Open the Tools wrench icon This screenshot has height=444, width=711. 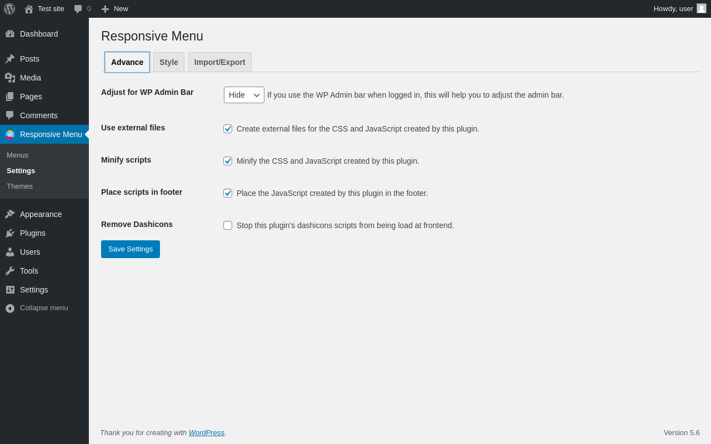click(10, 271)
